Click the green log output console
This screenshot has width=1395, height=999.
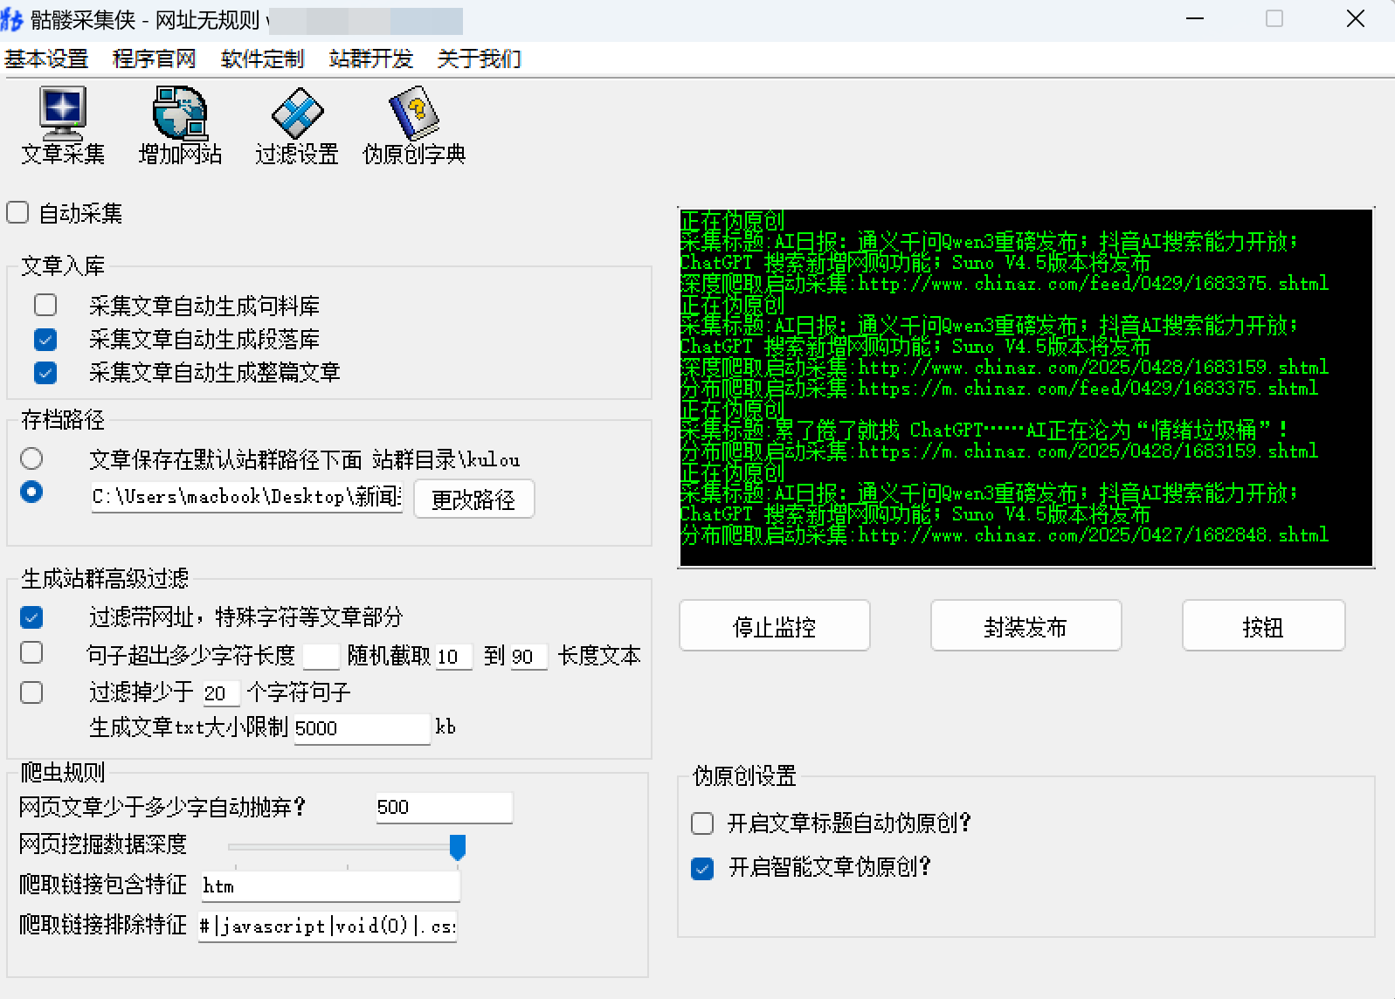point(1026,388)
